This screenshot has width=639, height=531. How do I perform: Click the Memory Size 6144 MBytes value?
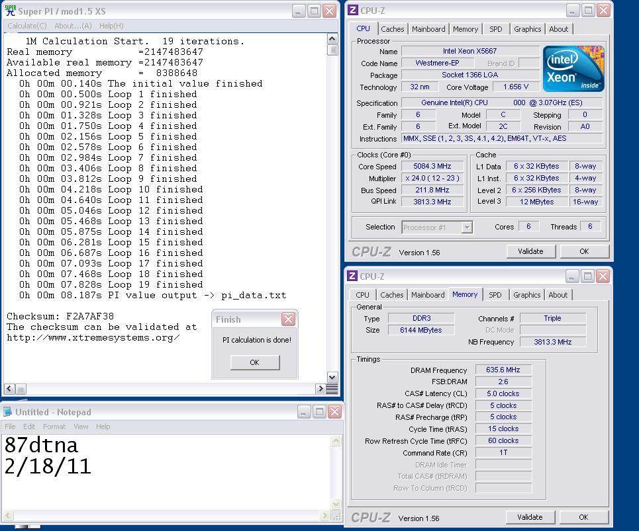[x=421, y=330]
